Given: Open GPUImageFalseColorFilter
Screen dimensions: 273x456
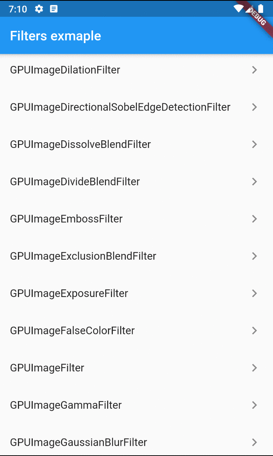Looking at the screenshot, I should click(72, 331).
